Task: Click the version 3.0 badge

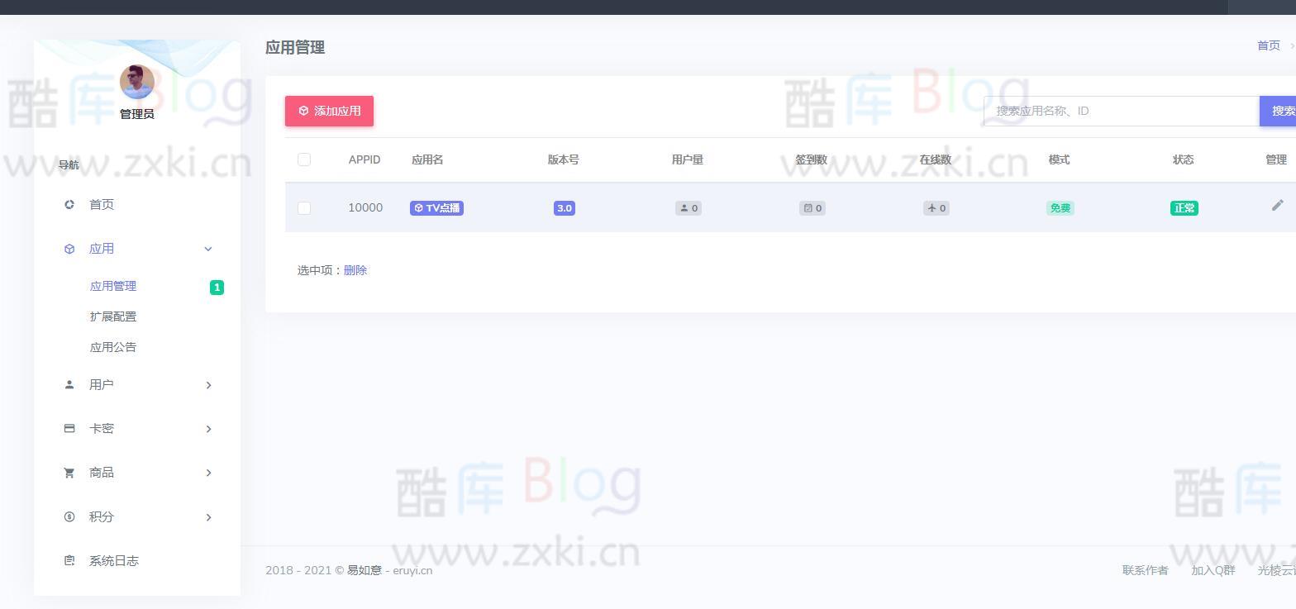Action: click(x=565, y=208)
